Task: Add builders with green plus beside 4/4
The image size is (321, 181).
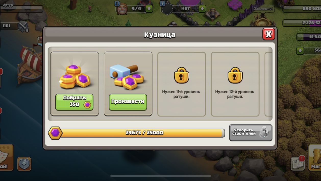Action: pos(149,9)
